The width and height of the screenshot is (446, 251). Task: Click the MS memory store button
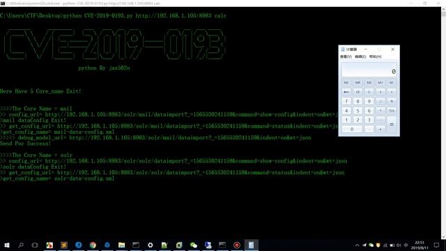pos(369,82)
